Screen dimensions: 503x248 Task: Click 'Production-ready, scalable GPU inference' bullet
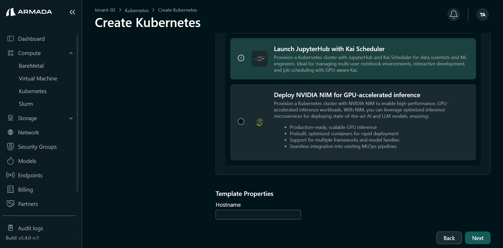(x=333, y=127)
